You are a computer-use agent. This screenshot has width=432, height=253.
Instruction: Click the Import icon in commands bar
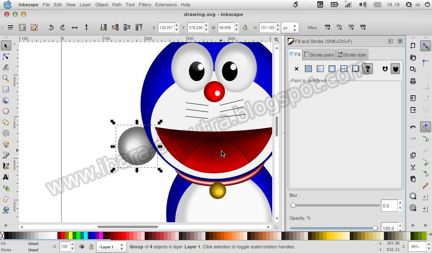pos(413,98)
